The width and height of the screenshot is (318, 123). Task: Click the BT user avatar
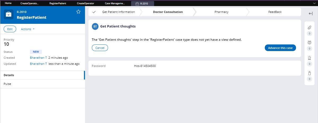(95, 26)
